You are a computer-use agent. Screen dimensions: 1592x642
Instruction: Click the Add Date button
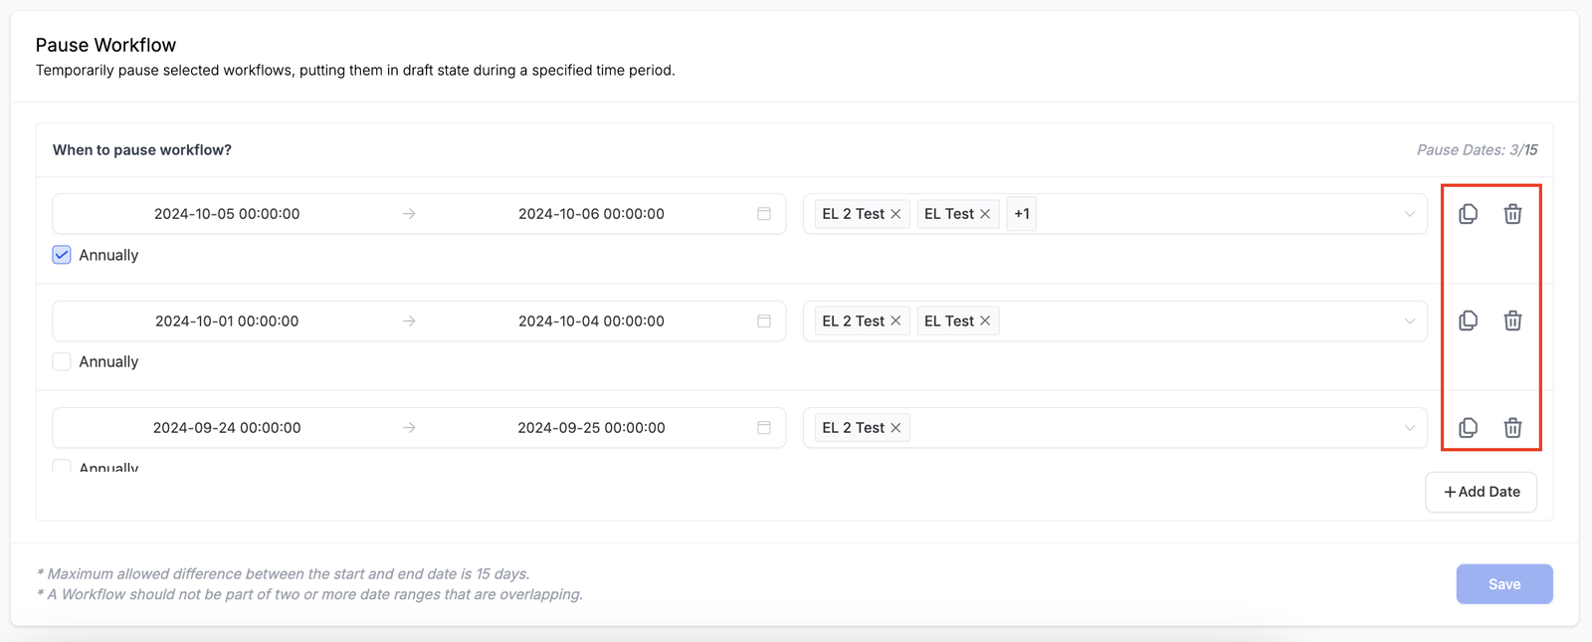point(1481,492)
